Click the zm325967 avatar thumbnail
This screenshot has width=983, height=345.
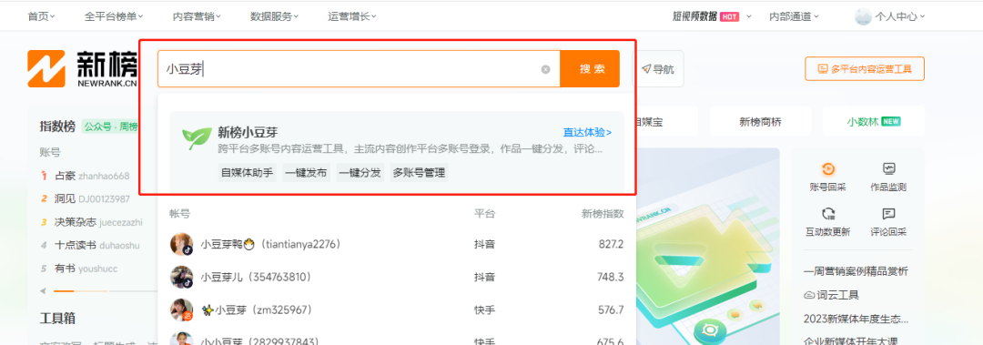[x=181, y=309]
